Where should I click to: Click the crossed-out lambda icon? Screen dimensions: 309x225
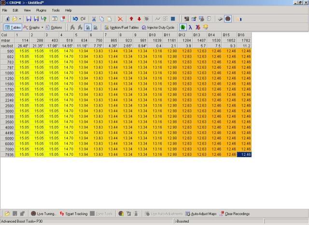tap(198, 28)
